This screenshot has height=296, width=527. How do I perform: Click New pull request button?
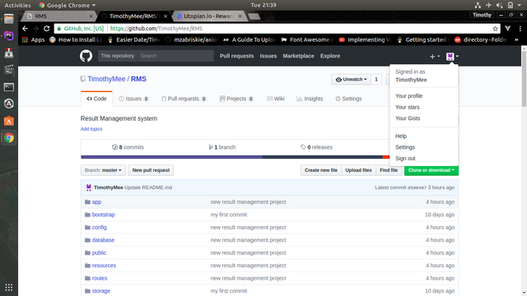[151, 170]
